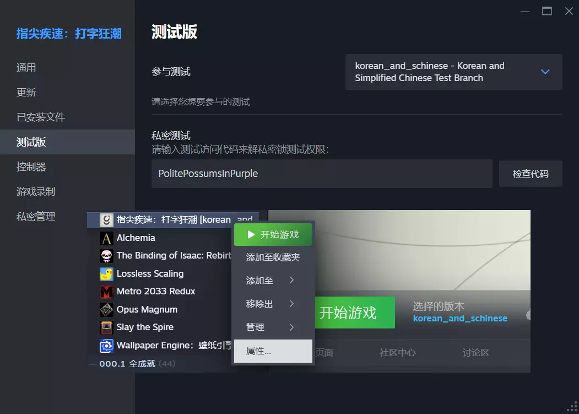Screen dimensions: 579x414
Task: Choose 添加至收藏夹 from context menu
Action: coord(273,257)
